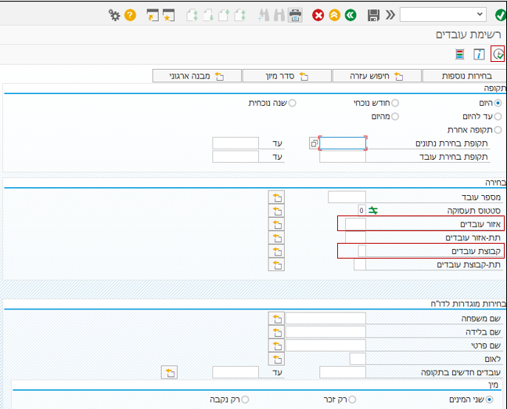The width and height of the screenshot is (507, 409).
Task: Open multiple selection for שם משפחה
Action: 276,319
